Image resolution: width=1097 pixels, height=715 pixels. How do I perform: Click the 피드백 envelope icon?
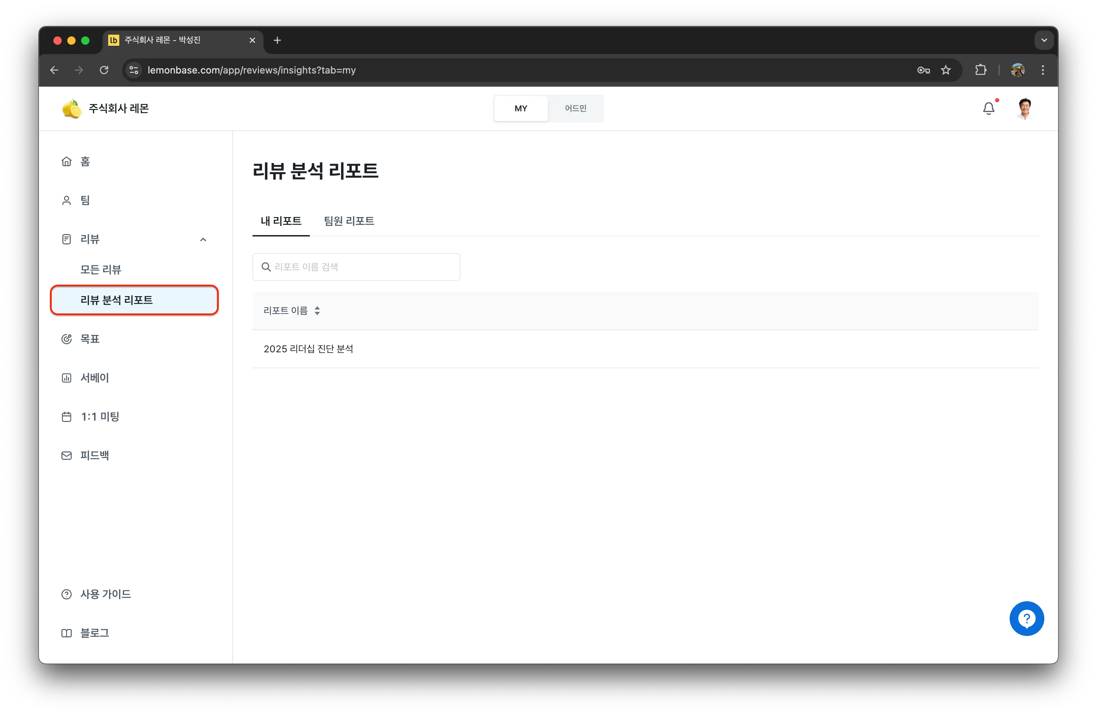[x=66, y=455]
